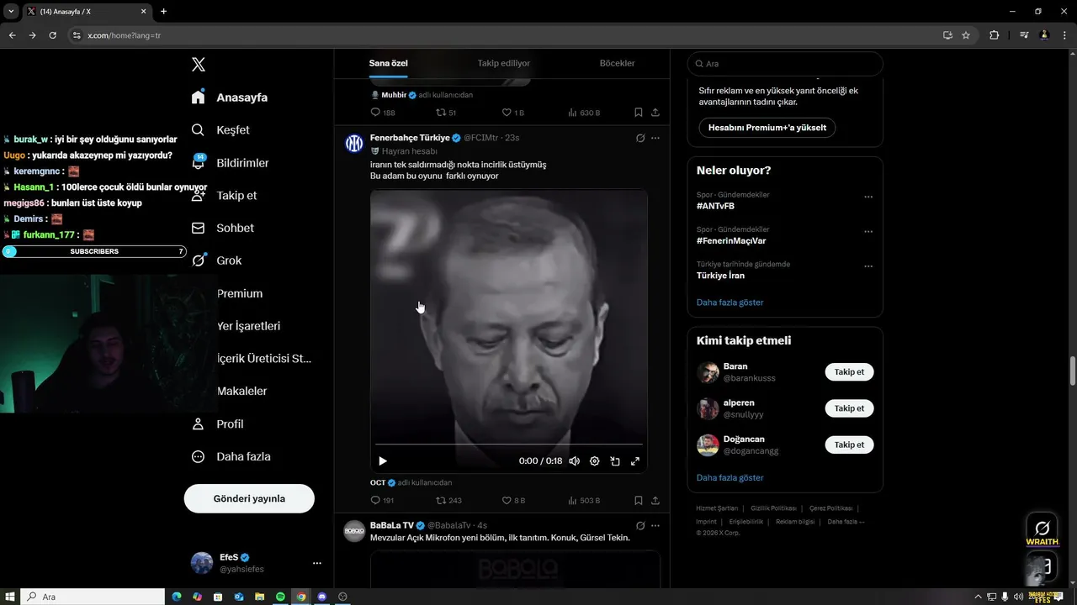Open options for #FenerinMaçıVar trend
This screenshot has height=605, width=1077.
[x=868, y=232]
